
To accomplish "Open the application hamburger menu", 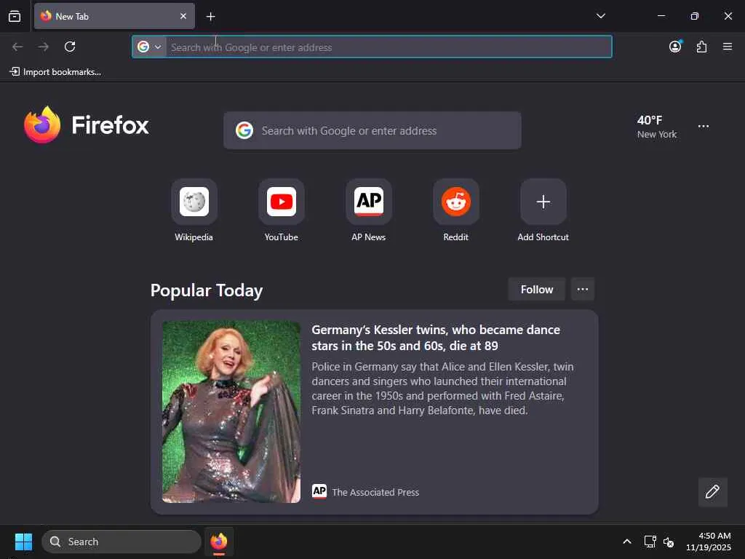I will (728, 47).
